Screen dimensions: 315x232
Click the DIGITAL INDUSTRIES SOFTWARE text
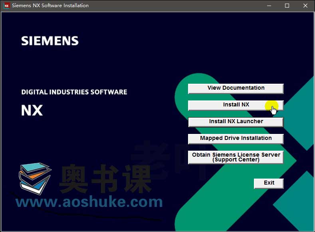tap(74, 92)
